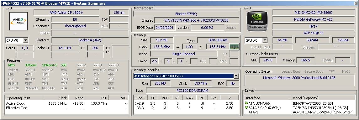Select the 142.9 clock timing row
This screenshot has width=359, height=120.
pos(186,103)
